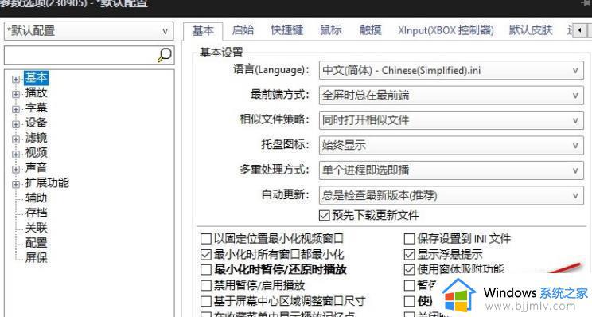The height and width of the screenshot is (317, 592).
Task: Switch to the 基本 tab
Action: tap(203, 30)
